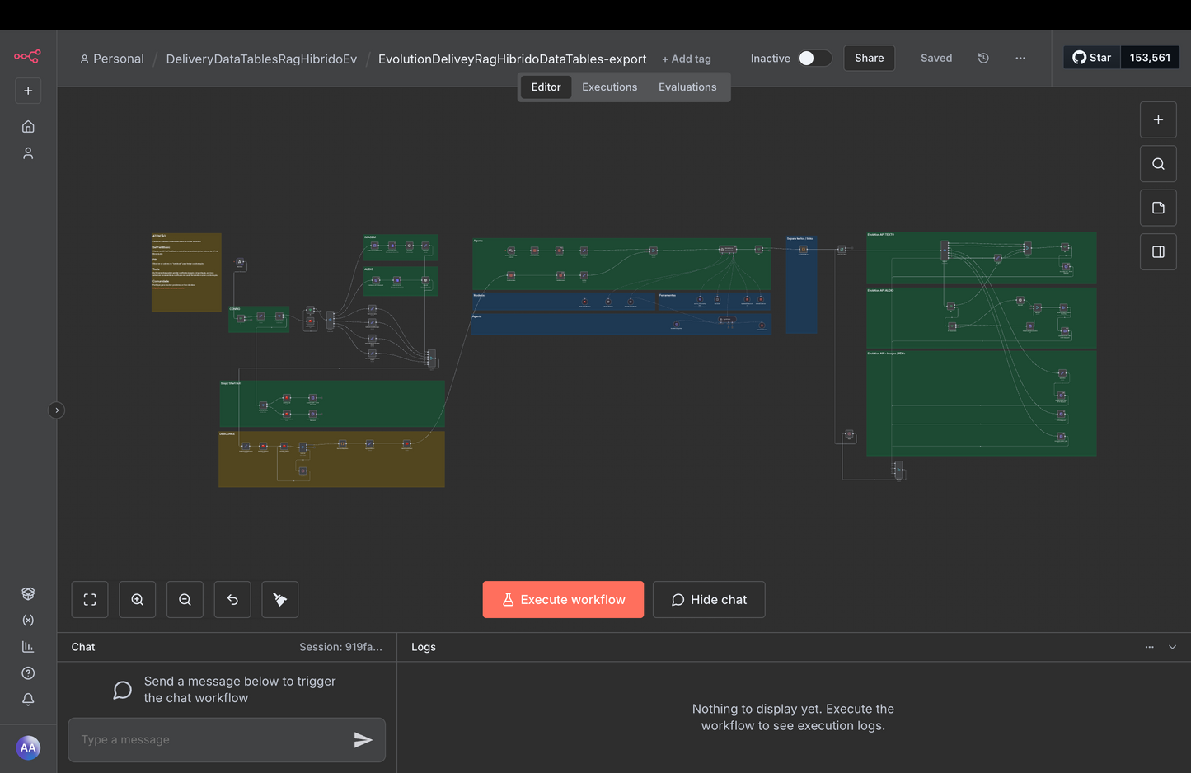Tidy up the workflow layout
The height and width of the screenshot is (773, 1191).
279,599
